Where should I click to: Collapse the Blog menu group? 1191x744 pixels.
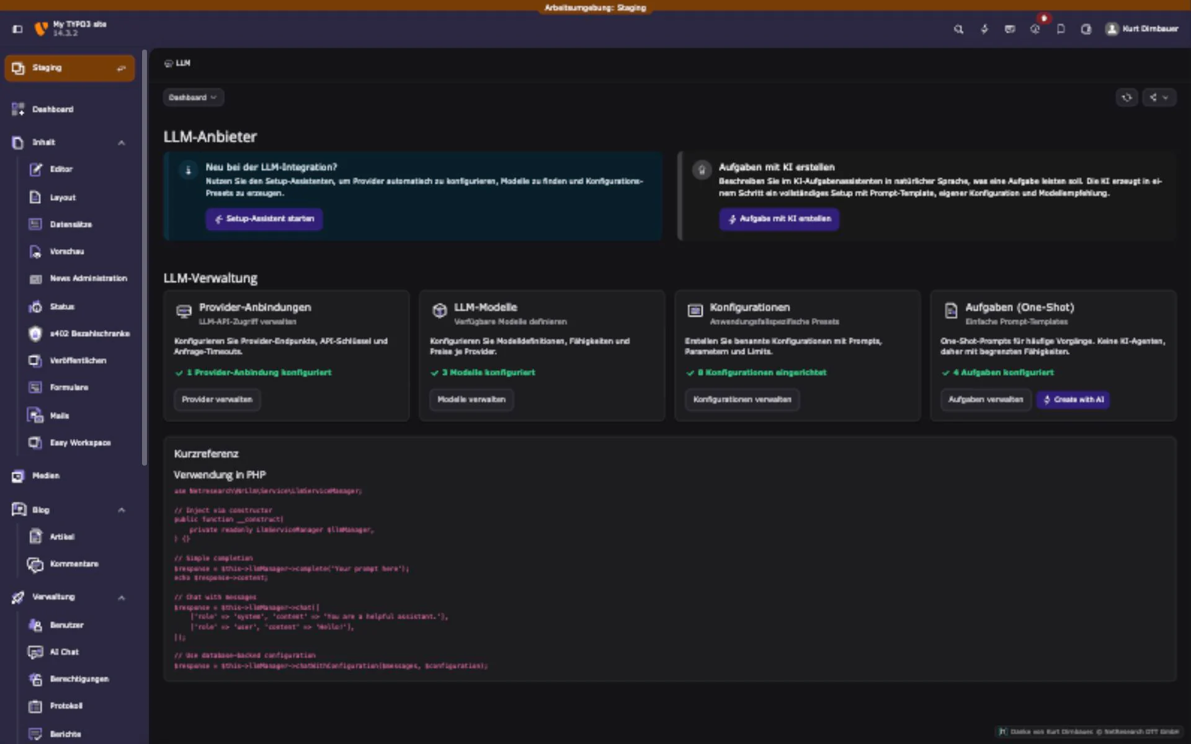pyautogui.click(x=121, y=510)
